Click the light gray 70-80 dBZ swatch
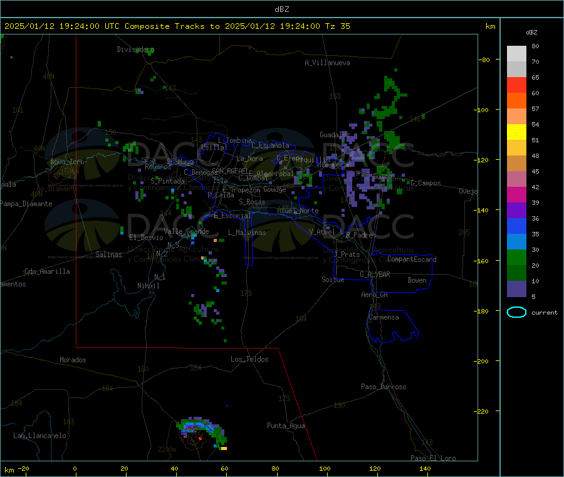This screenshot has width=564, height=477. coord(516,54)
